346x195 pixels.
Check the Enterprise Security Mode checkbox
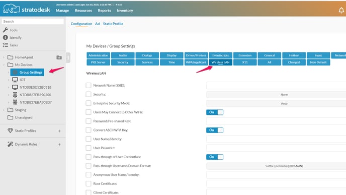point(89,103)
